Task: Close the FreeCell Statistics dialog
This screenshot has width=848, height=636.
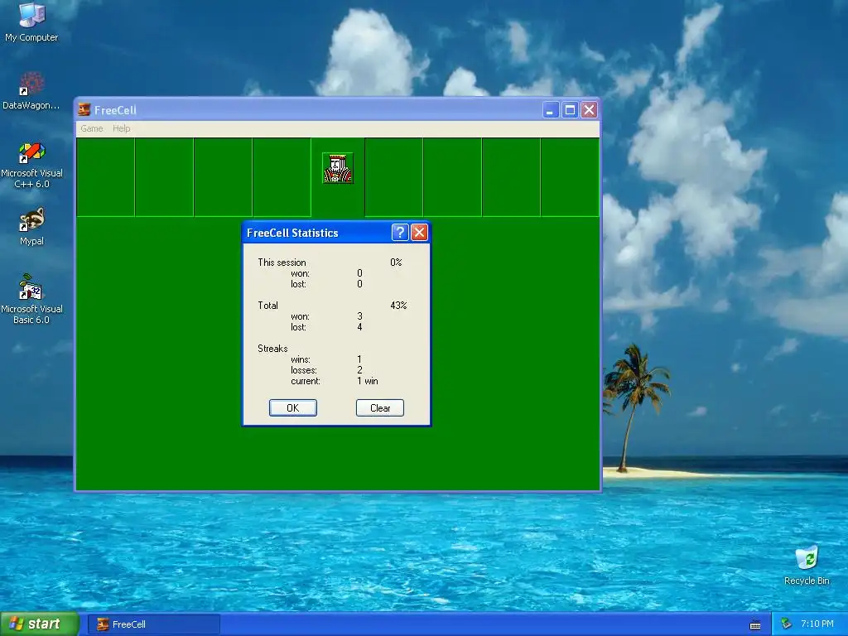Action: coord(419,233)
